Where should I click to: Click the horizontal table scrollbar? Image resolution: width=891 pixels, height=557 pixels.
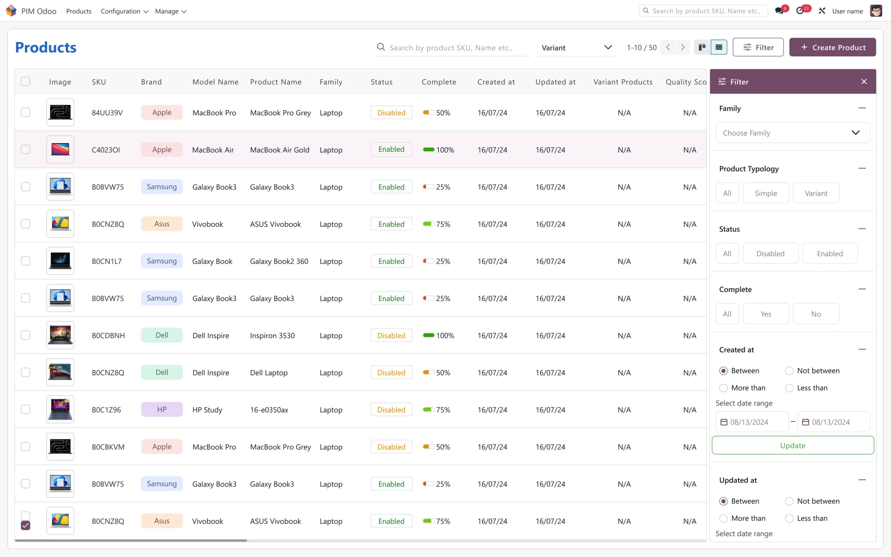point(131,540)
